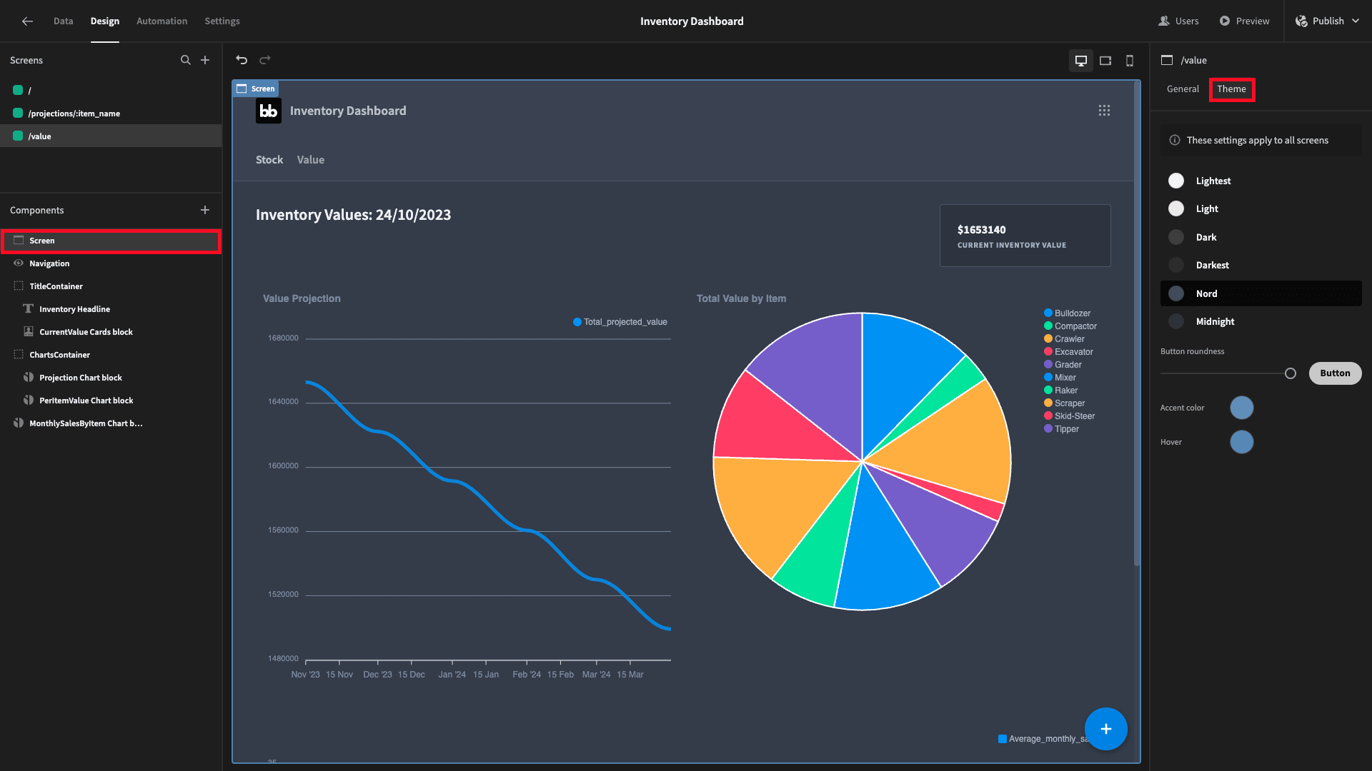Switch to tablet preview icon
Viewport: 1372px width, 771px height.
pos(1105,61)
